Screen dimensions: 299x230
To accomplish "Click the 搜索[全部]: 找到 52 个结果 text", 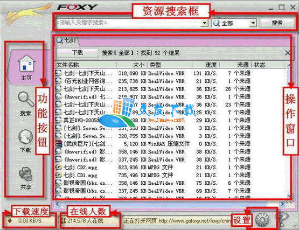I will (141, 53).
